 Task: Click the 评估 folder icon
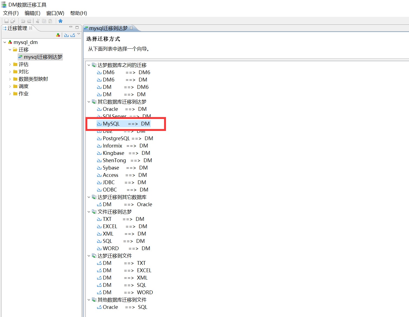pos(15,64)
